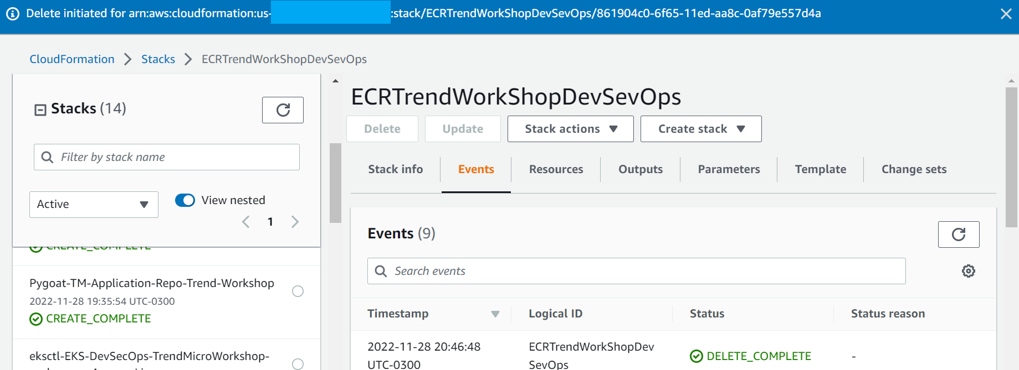This screenshot has height=370, width=1019.
Task: Click the DELETE_COMPLETE status text
Action: pyautogui.click(x=759, y=356)
